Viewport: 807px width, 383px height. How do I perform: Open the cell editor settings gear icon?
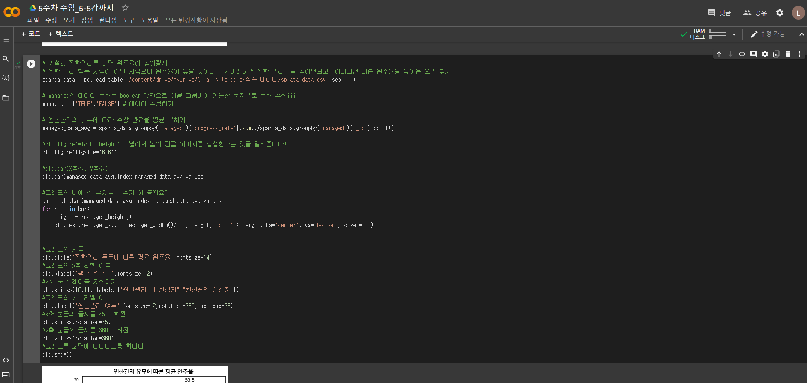pyautogui.click(x=765, y=54)
